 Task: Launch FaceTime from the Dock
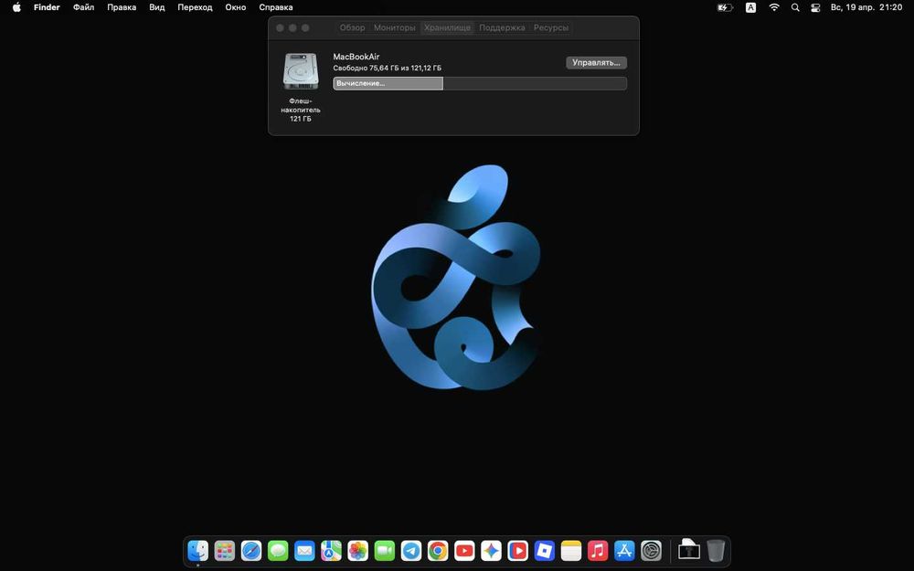(384, 550)
